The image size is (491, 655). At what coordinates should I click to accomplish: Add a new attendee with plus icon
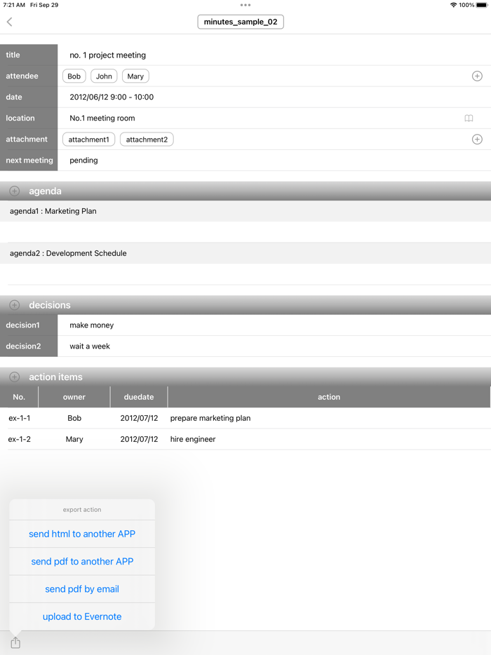(477, 76)
